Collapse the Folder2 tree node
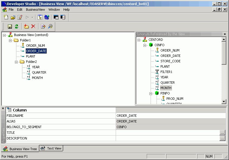This screenshot has width=229, height=160. [16, 62]
